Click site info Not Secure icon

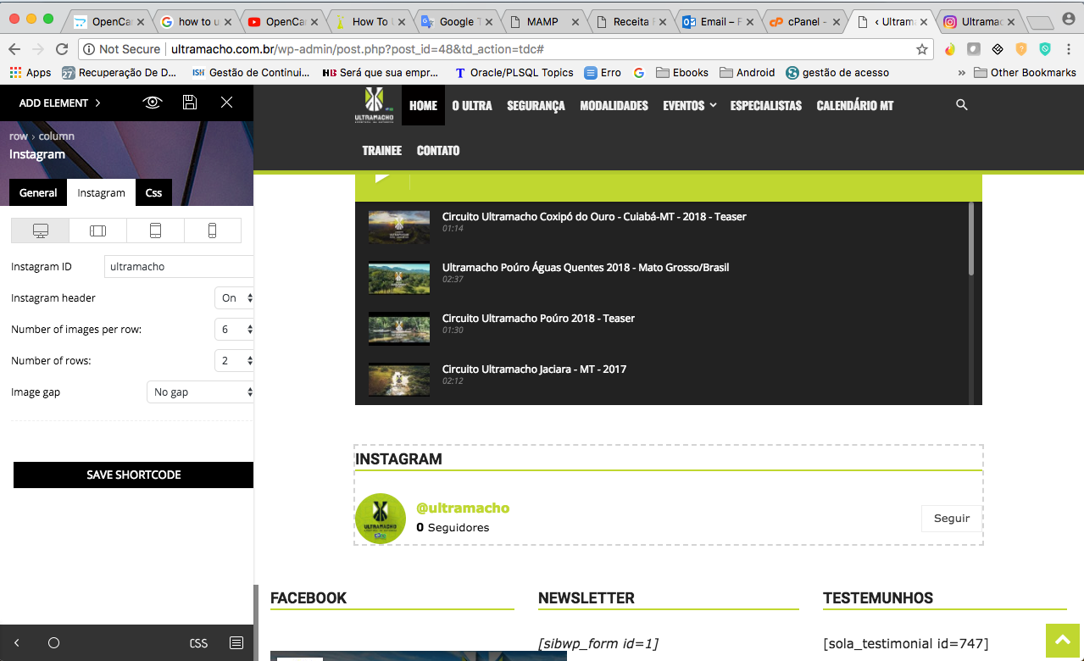pos(89,49)
